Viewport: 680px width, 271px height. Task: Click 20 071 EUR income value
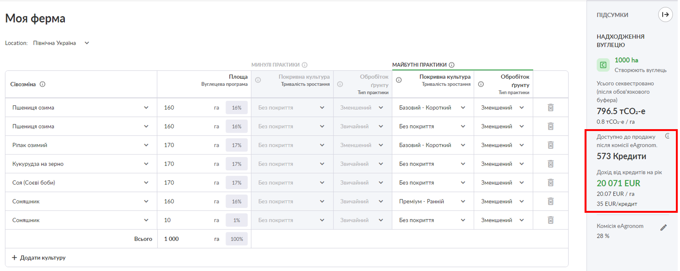tap(618, 183)
